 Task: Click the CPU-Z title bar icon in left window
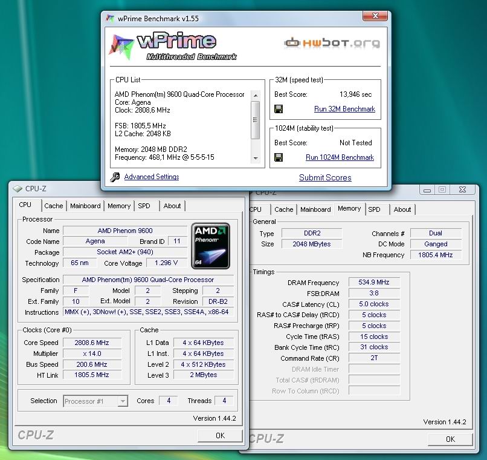[x=18, y=188]
